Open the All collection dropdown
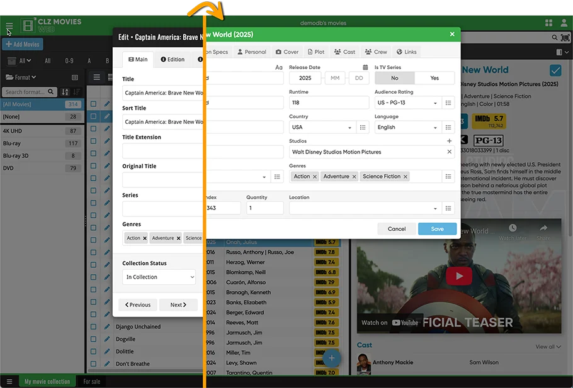This screenshot has width=573, height=388. pos(20,60)
